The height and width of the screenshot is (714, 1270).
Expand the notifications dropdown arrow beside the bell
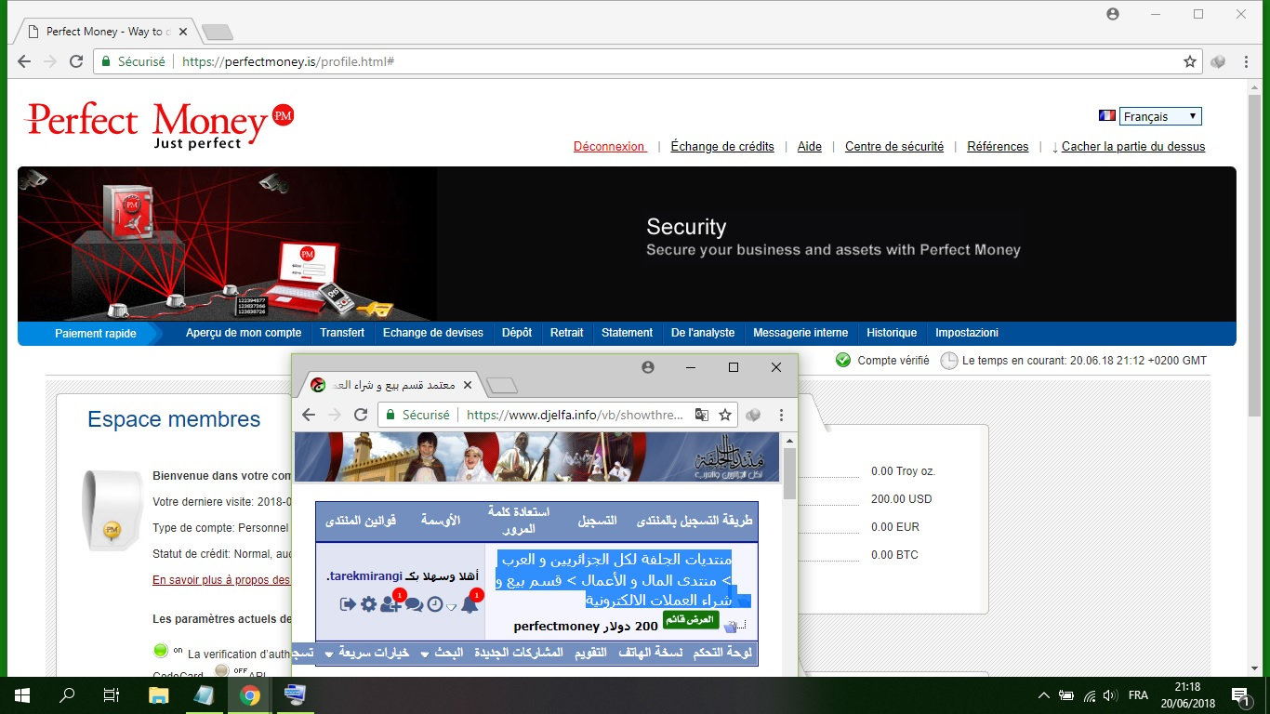click(451, 607)
